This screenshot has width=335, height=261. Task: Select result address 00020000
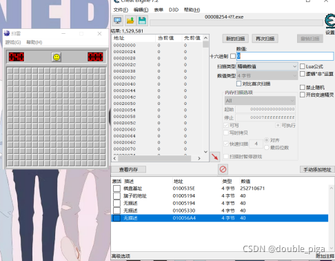125,46
